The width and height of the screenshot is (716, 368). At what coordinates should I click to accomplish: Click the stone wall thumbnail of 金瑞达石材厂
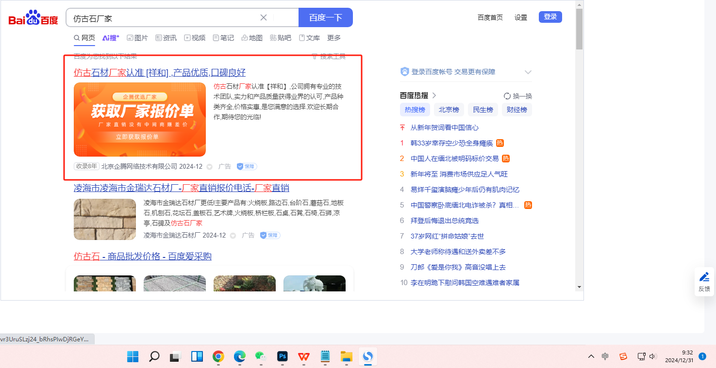pos(105,219)
